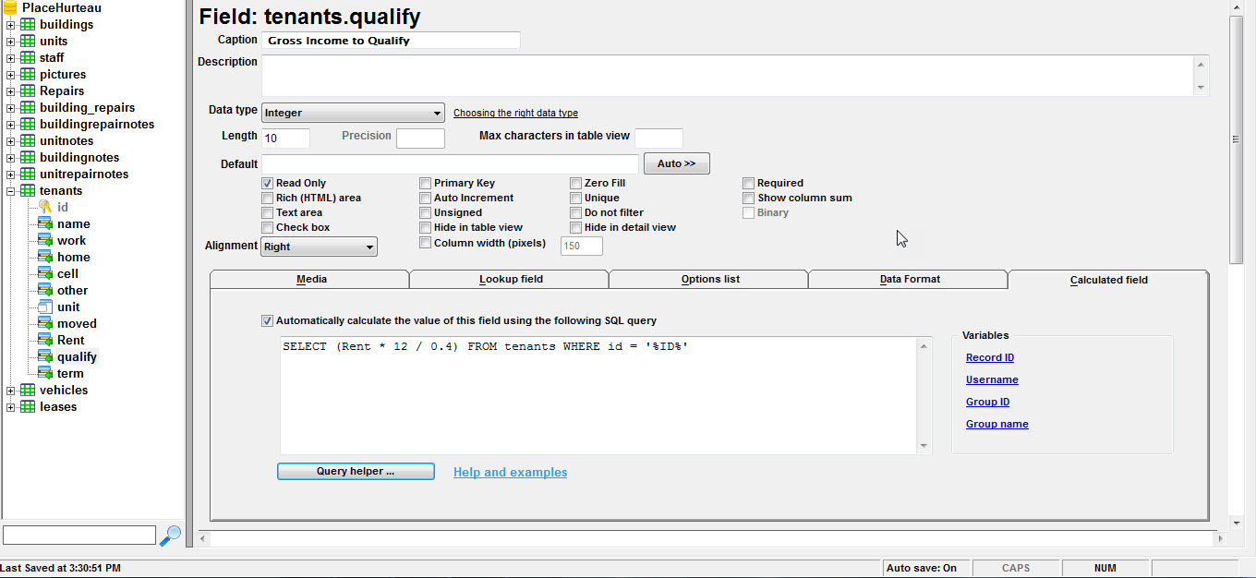1256x578 pixels.
Task: Click the unit field icon
Action: [x=45, y=307]
